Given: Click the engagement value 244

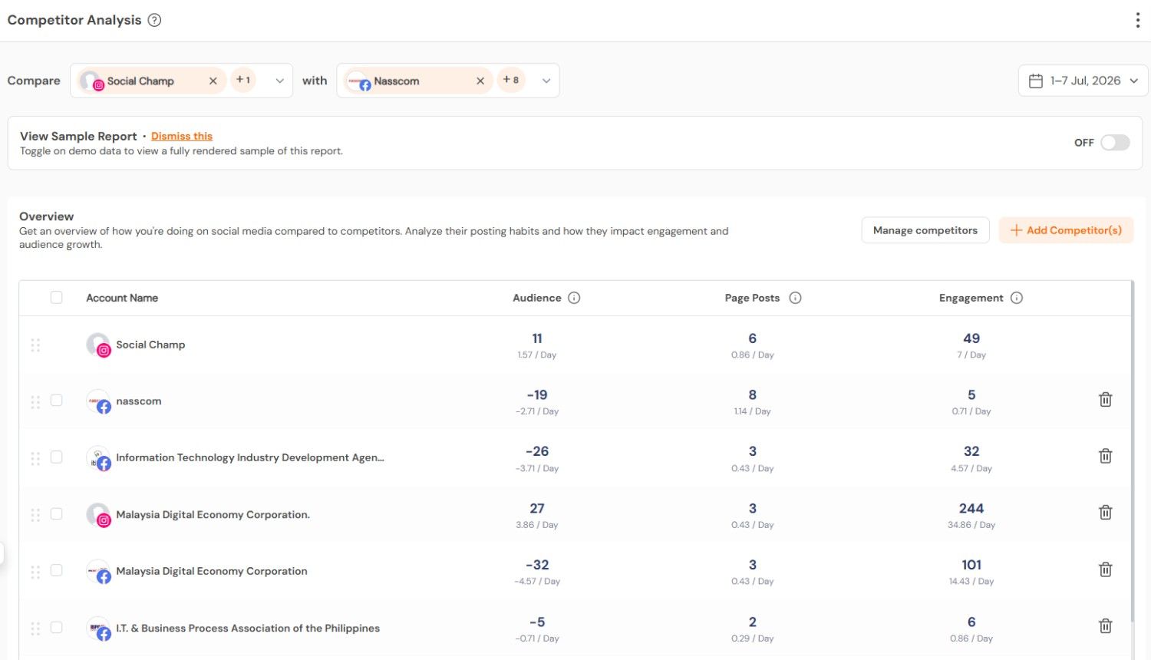Looking at the screenshot, I should pyautogui.click(x=971, y=508).
